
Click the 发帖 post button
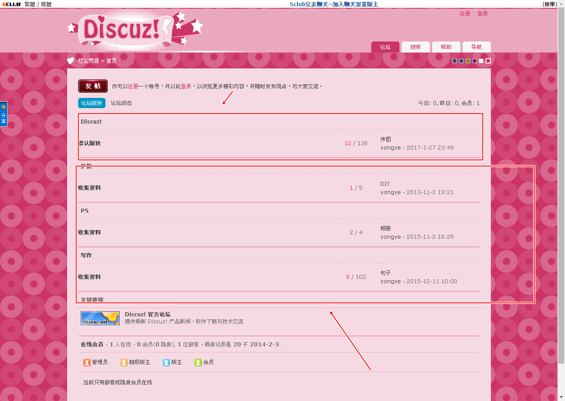[x=93, y=86]
